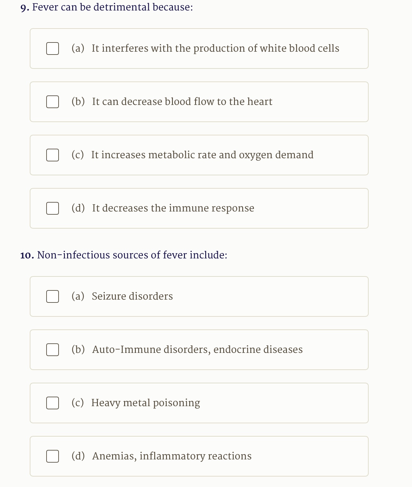The image size is (412, 487).
Task: Select the inflammatory reactions answer card
Action: 199,456
